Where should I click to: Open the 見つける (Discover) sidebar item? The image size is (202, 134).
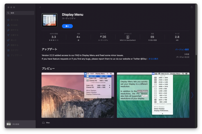coord(13,20)
